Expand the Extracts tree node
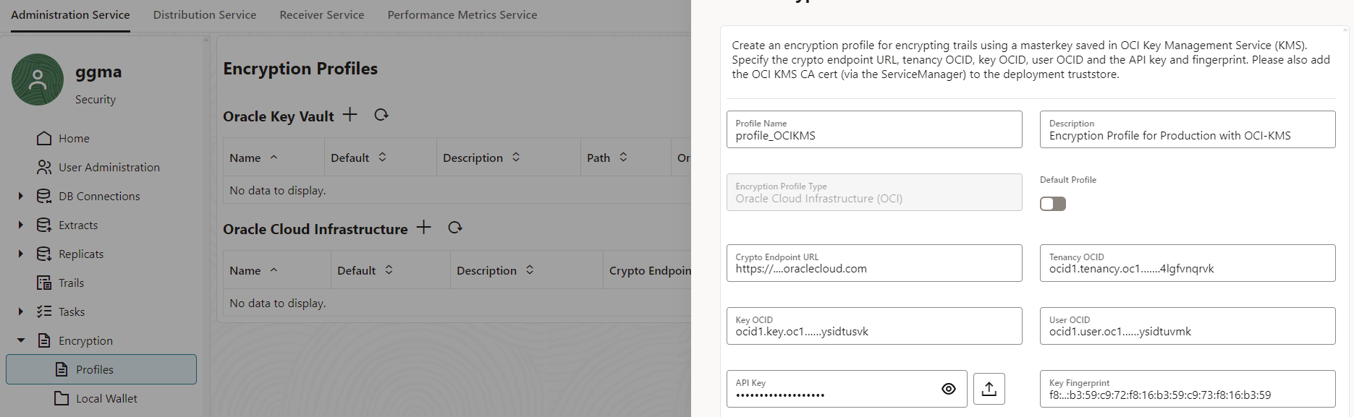1354x417 pixels. point(21,225)
